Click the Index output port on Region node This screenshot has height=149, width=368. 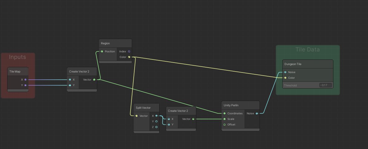coord(129,51)
